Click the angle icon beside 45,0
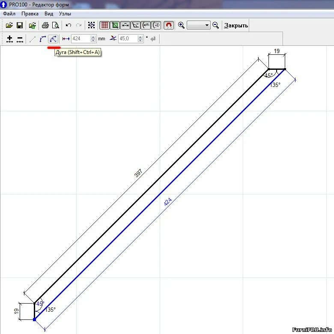The image size is (334, 334). pos(113,39)
